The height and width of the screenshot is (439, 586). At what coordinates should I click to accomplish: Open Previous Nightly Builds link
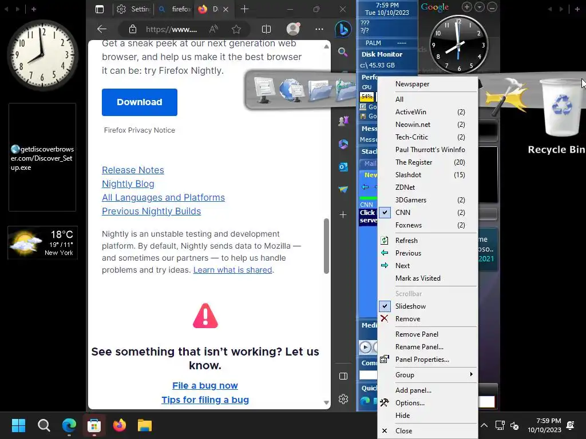tap(151, 211)
